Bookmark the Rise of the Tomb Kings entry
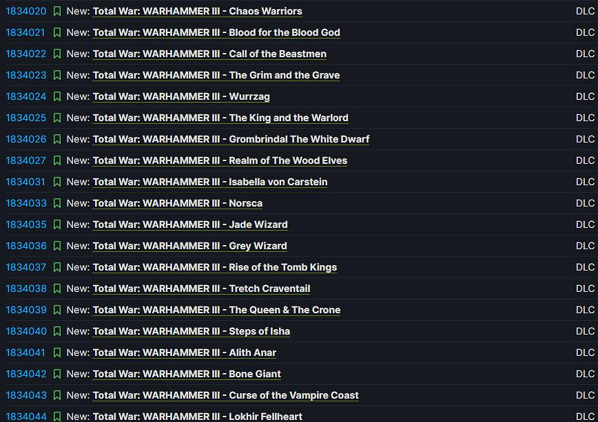The height and width of the screenshot is (422, 598). (57, 267)
